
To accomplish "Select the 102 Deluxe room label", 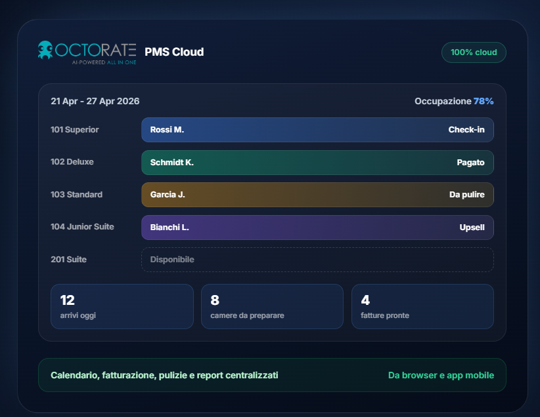I will click(x=72, y=162).
